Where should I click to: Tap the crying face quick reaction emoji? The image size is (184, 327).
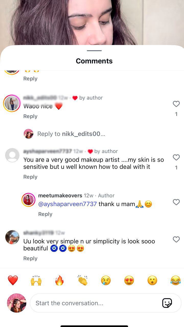click(x=106, y=281)
